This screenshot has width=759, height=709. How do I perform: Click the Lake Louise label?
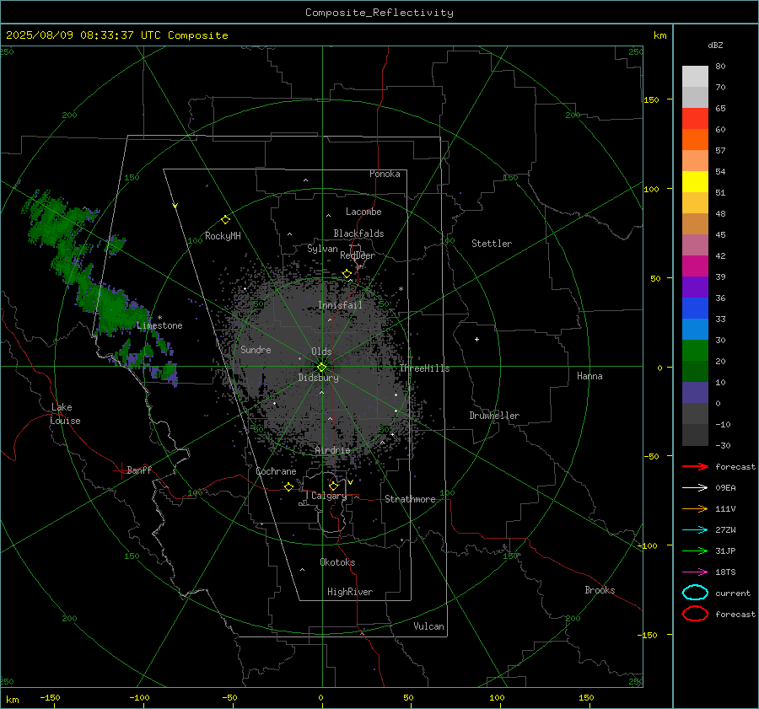click(65, 414)
